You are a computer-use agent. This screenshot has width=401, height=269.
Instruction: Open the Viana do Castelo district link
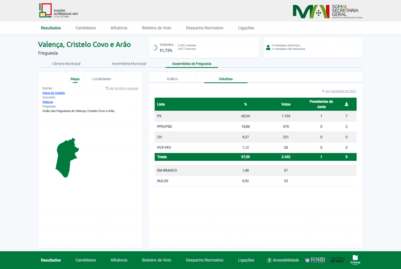coord(54,93)
